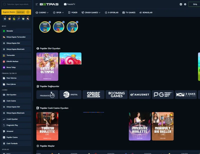
Task: Open the 3 Oaks Gaming provider logo
Action: coord(186,94)
